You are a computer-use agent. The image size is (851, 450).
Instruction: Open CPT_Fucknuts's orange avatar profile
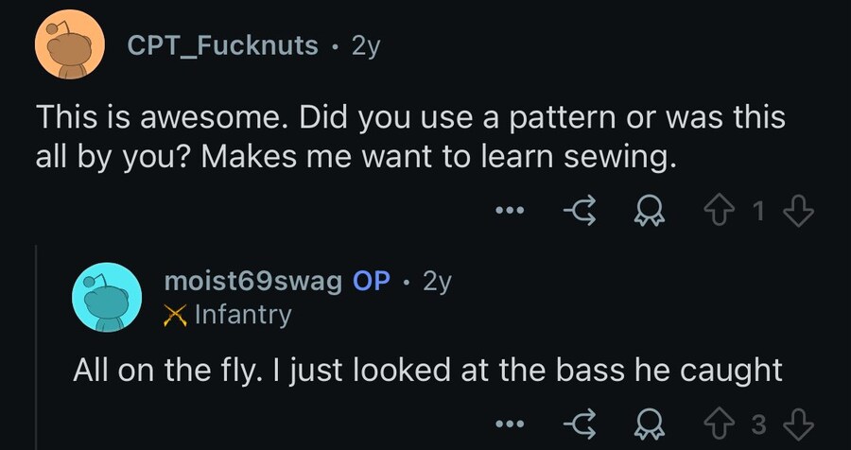point(70,45)
